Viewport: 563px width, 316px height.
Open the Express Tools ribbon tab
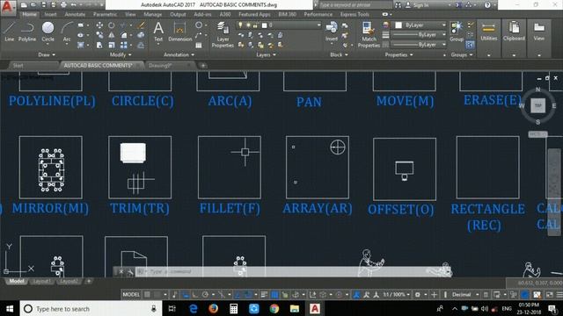(x=355, y=14)
